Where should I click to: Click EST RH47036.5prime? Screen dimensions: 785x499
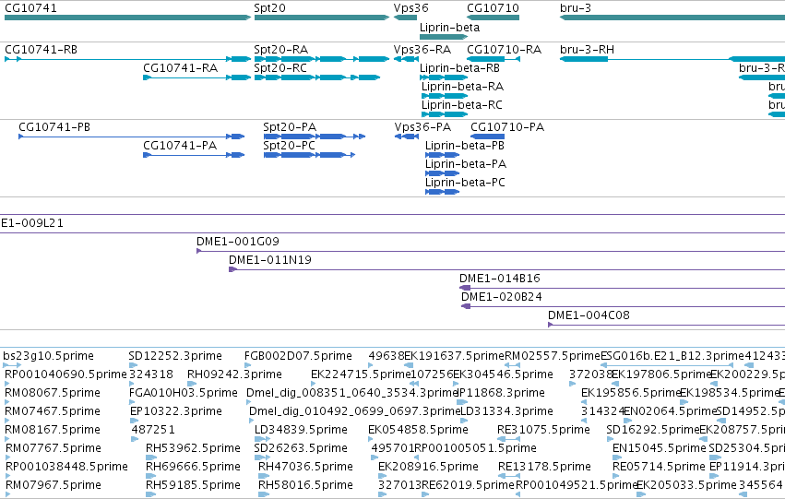point(305,468)
